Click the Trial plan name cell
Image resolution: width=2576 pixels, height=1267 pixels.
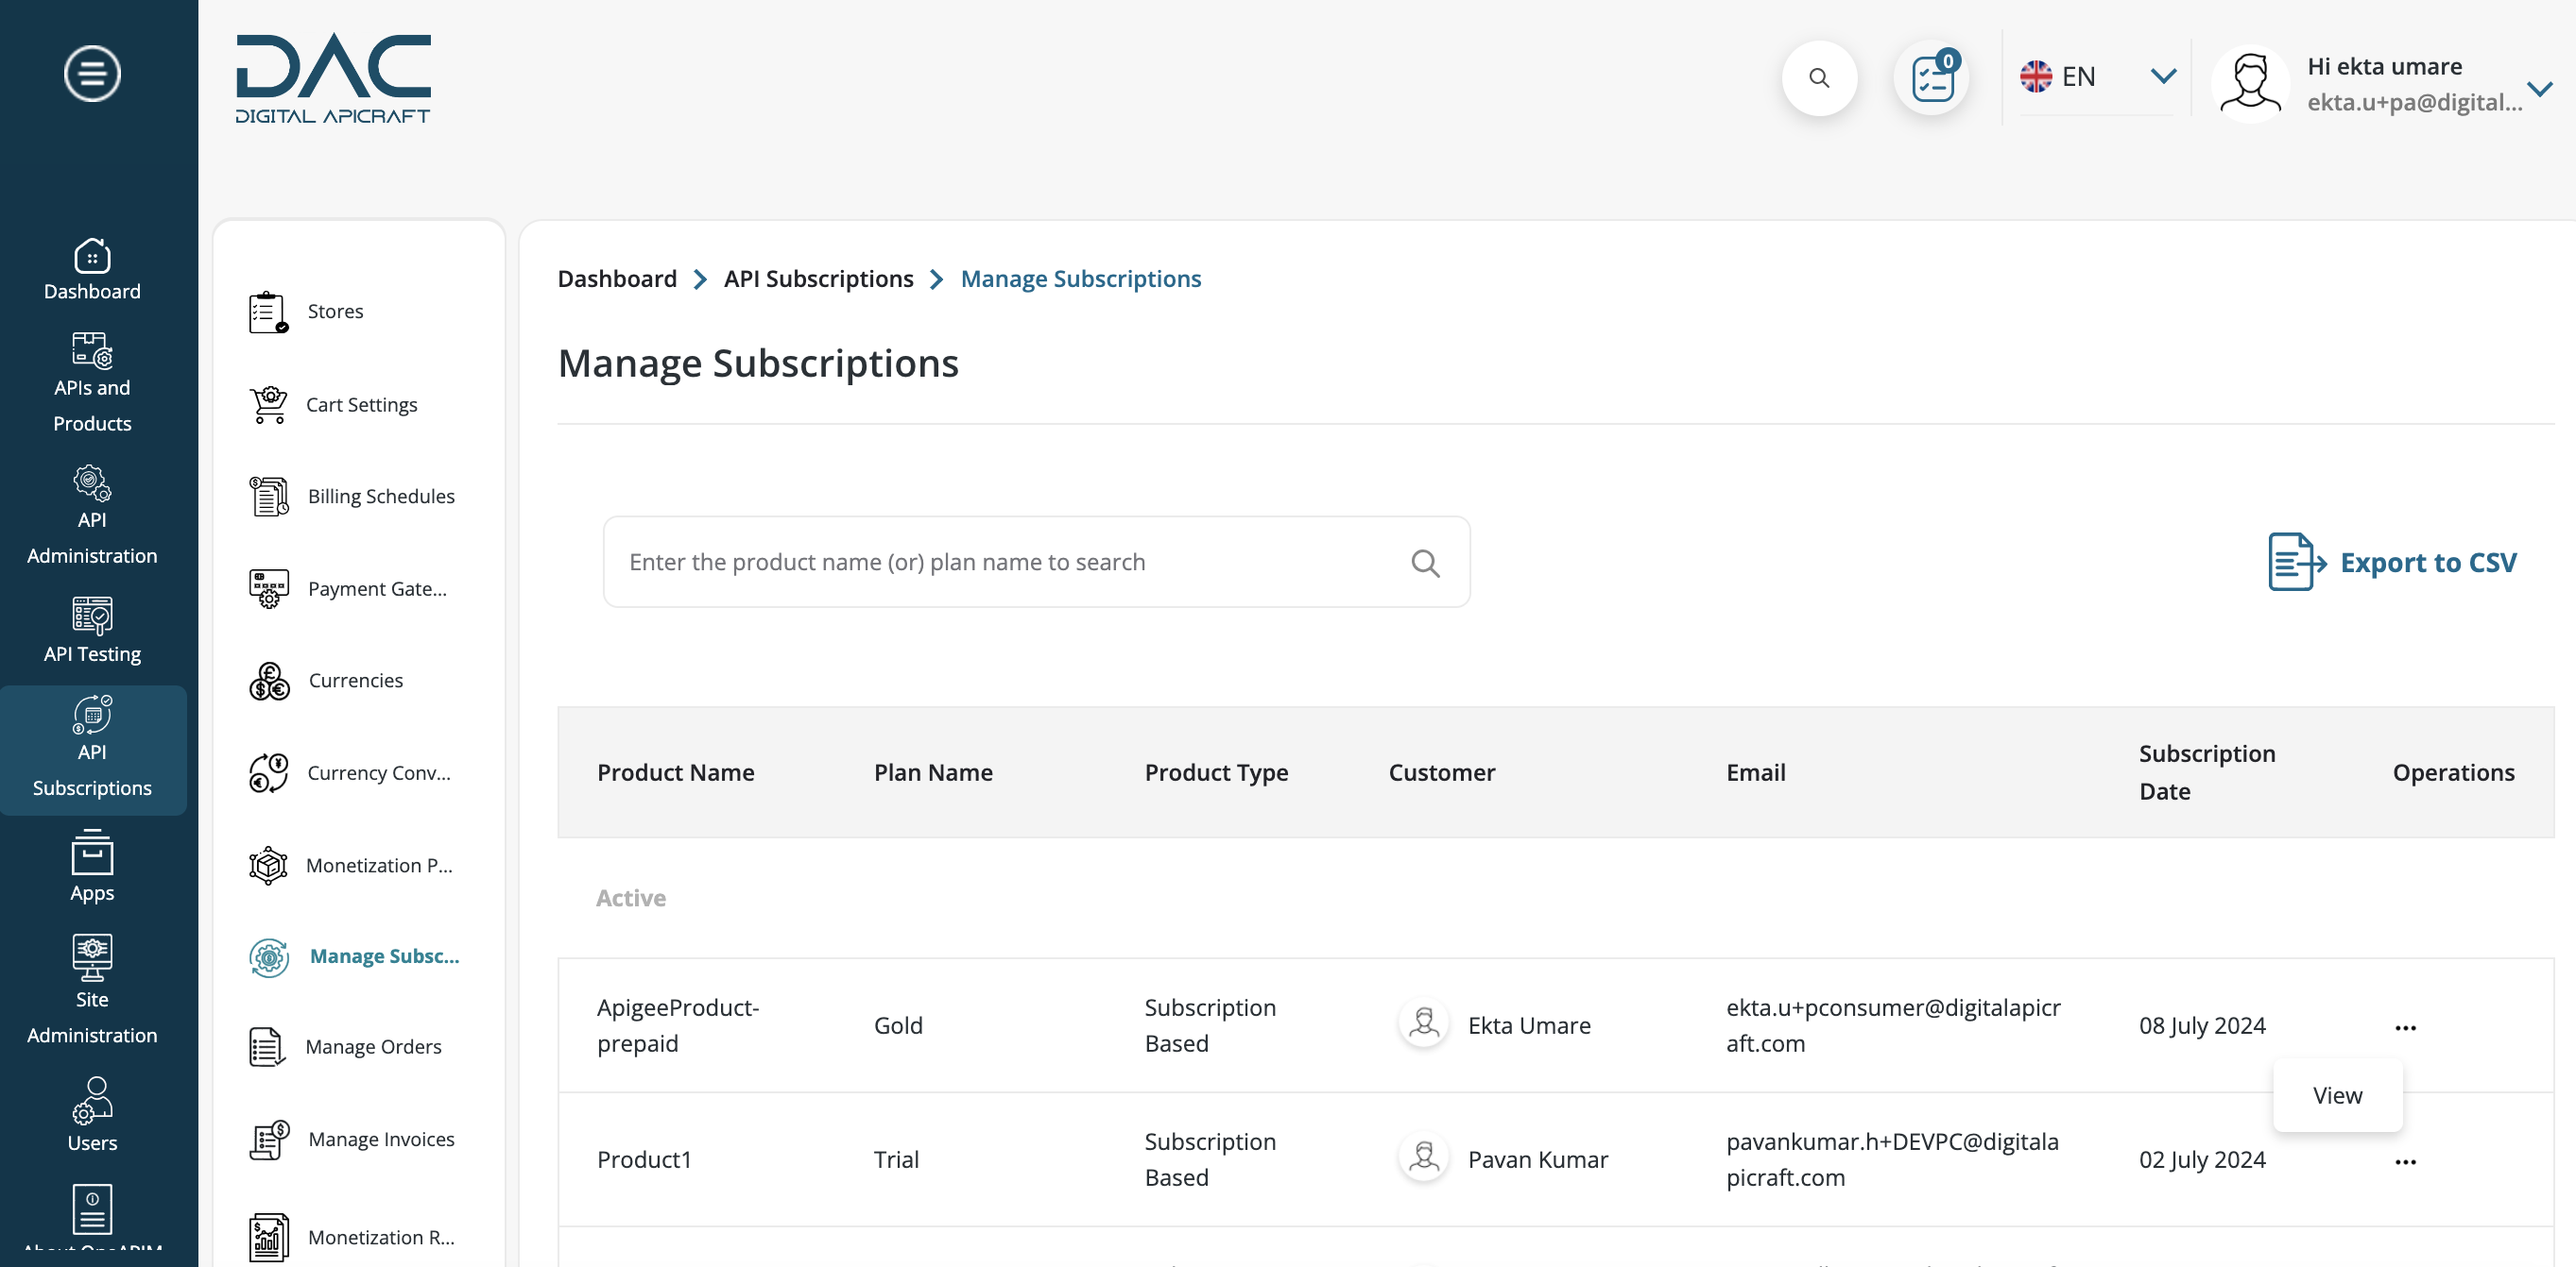click(x=895, y=1159)
